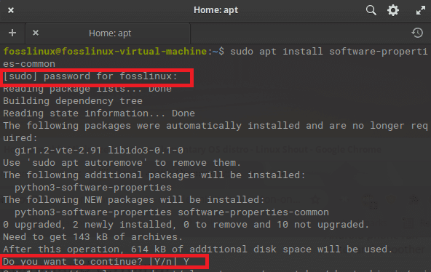Click the fosslinux@fosslinux-virtual-machine prompt
The height and width of the screenshot is (272, 431).
105,52
